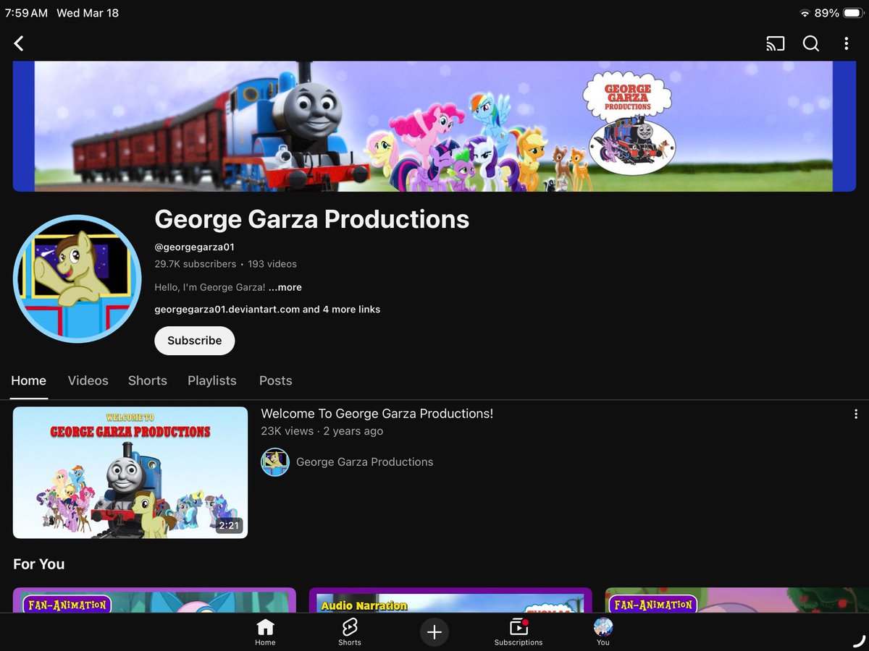869x651 pixels.
Task: Tap the channel avatar picture
Action: click(77, 278)
